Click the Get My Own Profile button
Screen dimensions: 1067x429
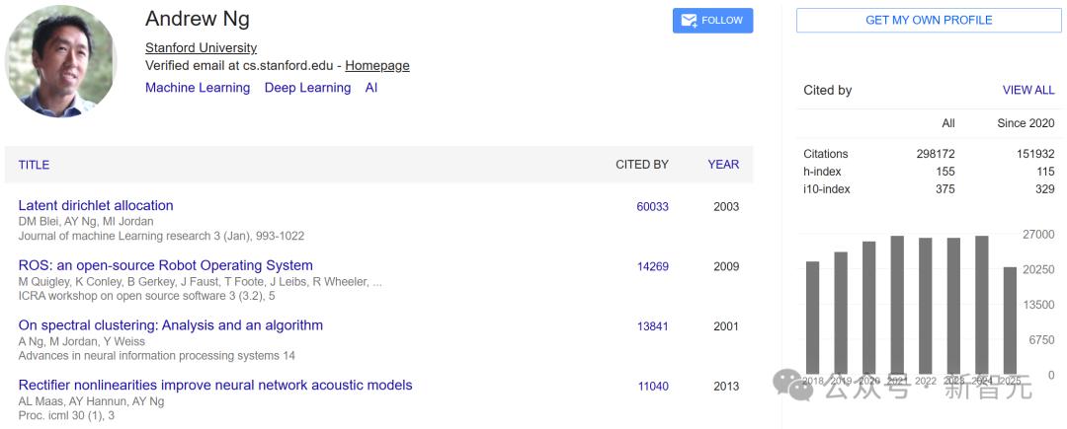tap(929, 21)
